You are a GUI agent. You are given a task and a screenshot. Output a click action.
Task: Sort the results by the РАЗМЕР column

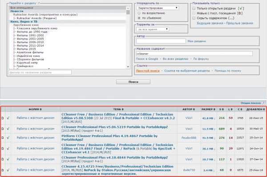208,109
